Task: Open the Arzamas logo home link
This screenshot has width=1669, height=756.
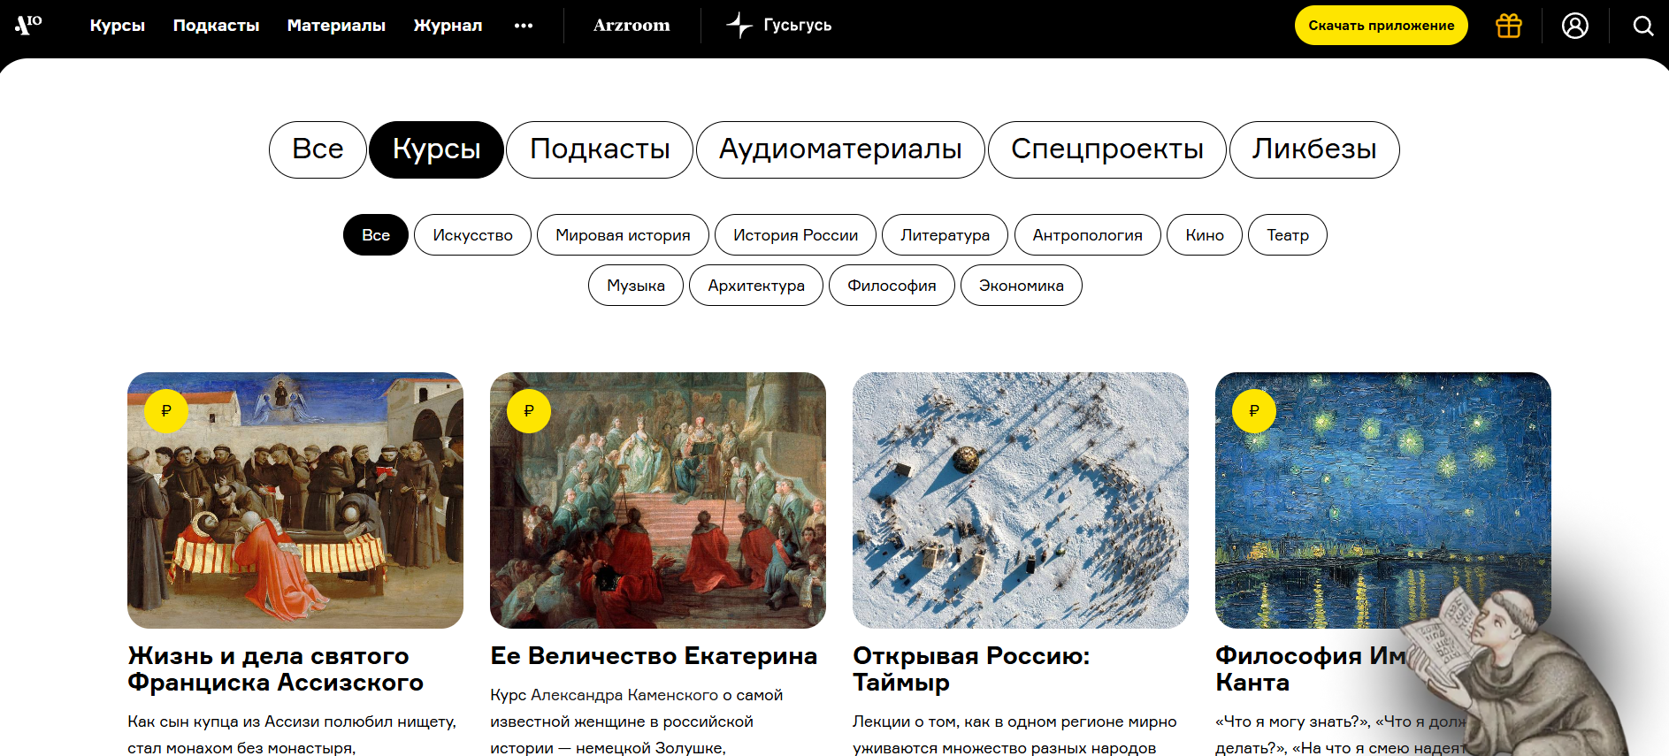Action: [x=28, y=25]
